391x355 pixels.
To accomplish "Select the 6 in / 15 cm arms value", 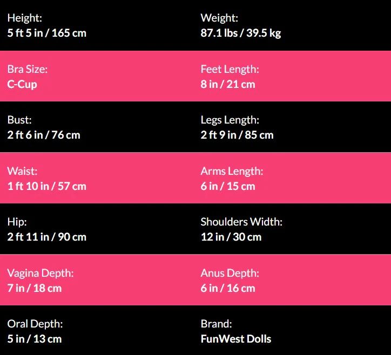I will click(x=228, y=186).
